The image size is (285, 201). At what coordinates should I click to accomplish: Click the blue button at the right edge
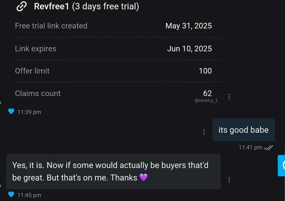[x=281, y=165]
